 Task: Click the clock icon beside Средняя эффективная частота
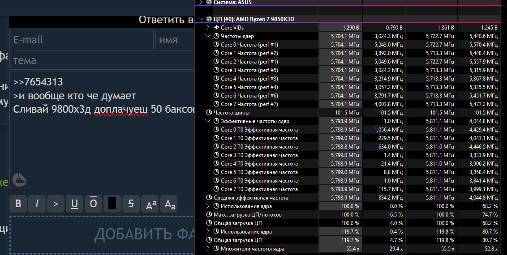(209, 197)
